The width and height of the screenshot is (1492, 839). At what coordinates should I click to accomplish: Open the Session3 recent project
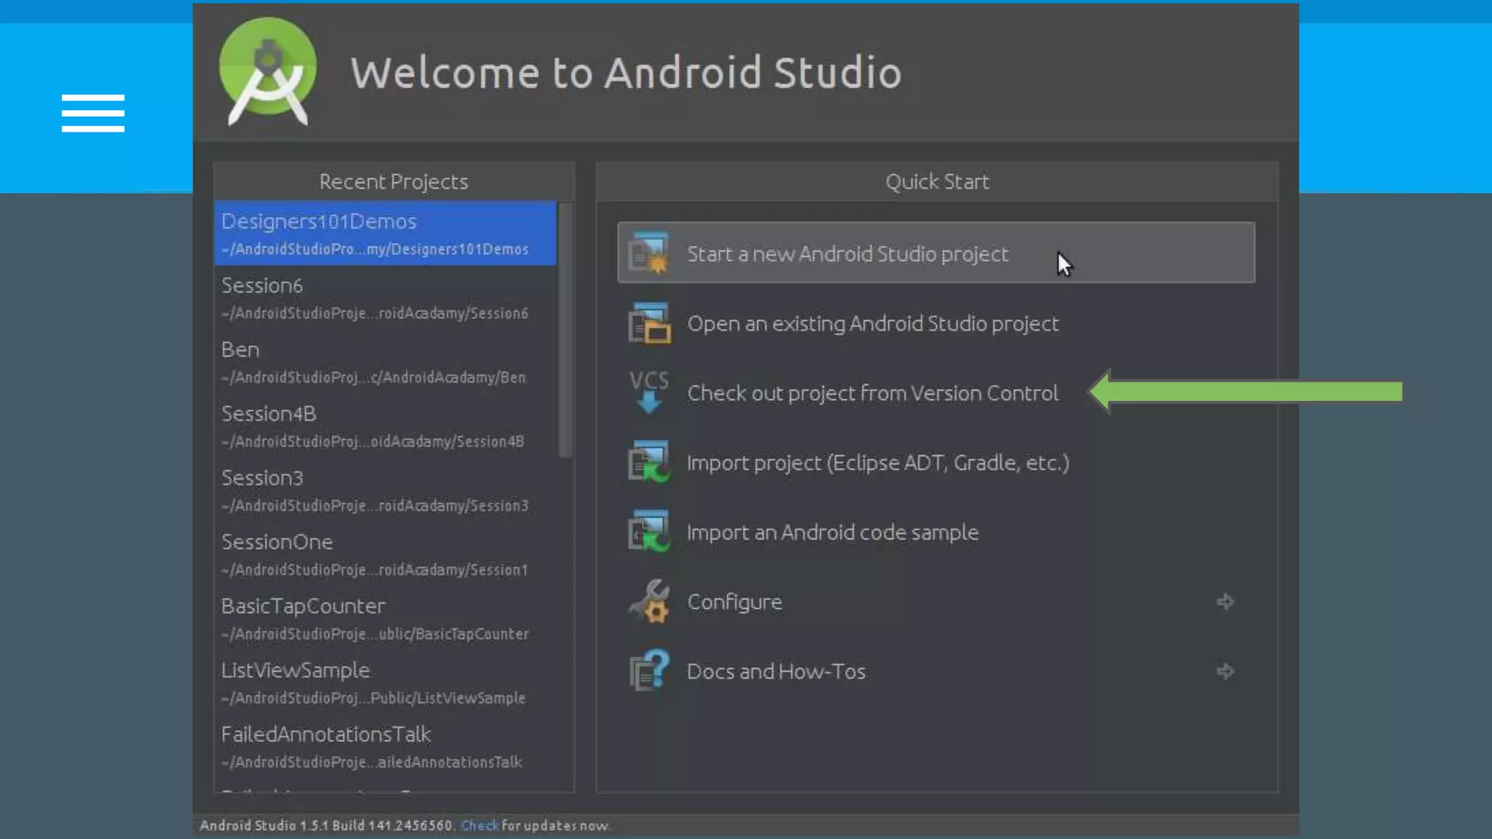click(x=385, y=490)
